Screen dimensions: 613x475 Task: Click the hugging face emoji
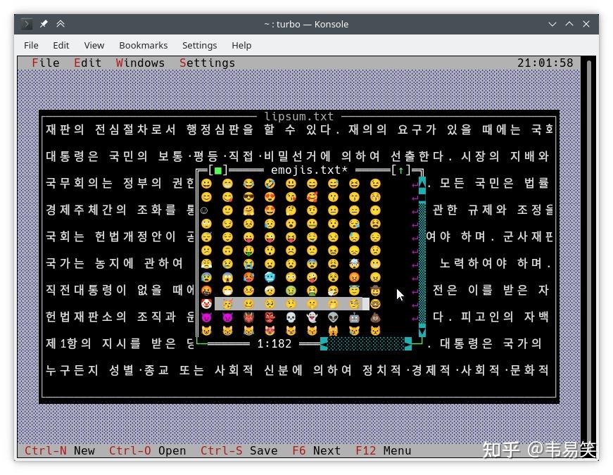[248, 210]
